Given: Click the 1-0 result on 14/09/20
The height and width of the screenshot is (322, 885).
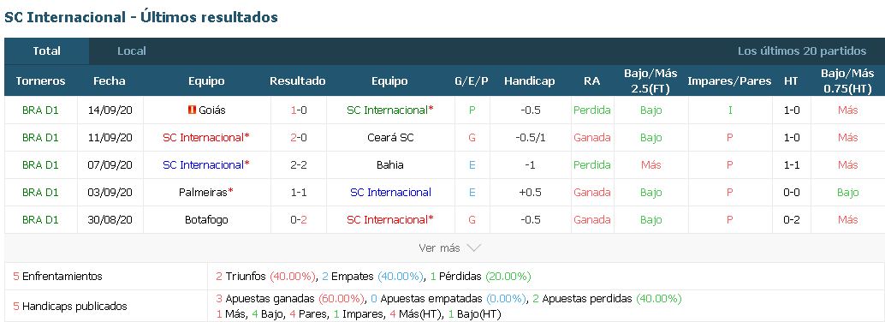Looking at the screenshot, I should click(x=298, y=110).
